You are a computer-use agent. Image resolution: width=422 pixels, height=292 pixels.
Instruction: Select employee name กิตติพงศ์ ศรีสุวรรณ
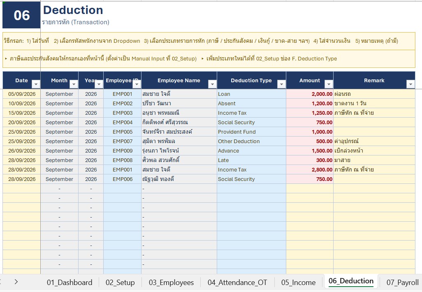coord(179,122)
